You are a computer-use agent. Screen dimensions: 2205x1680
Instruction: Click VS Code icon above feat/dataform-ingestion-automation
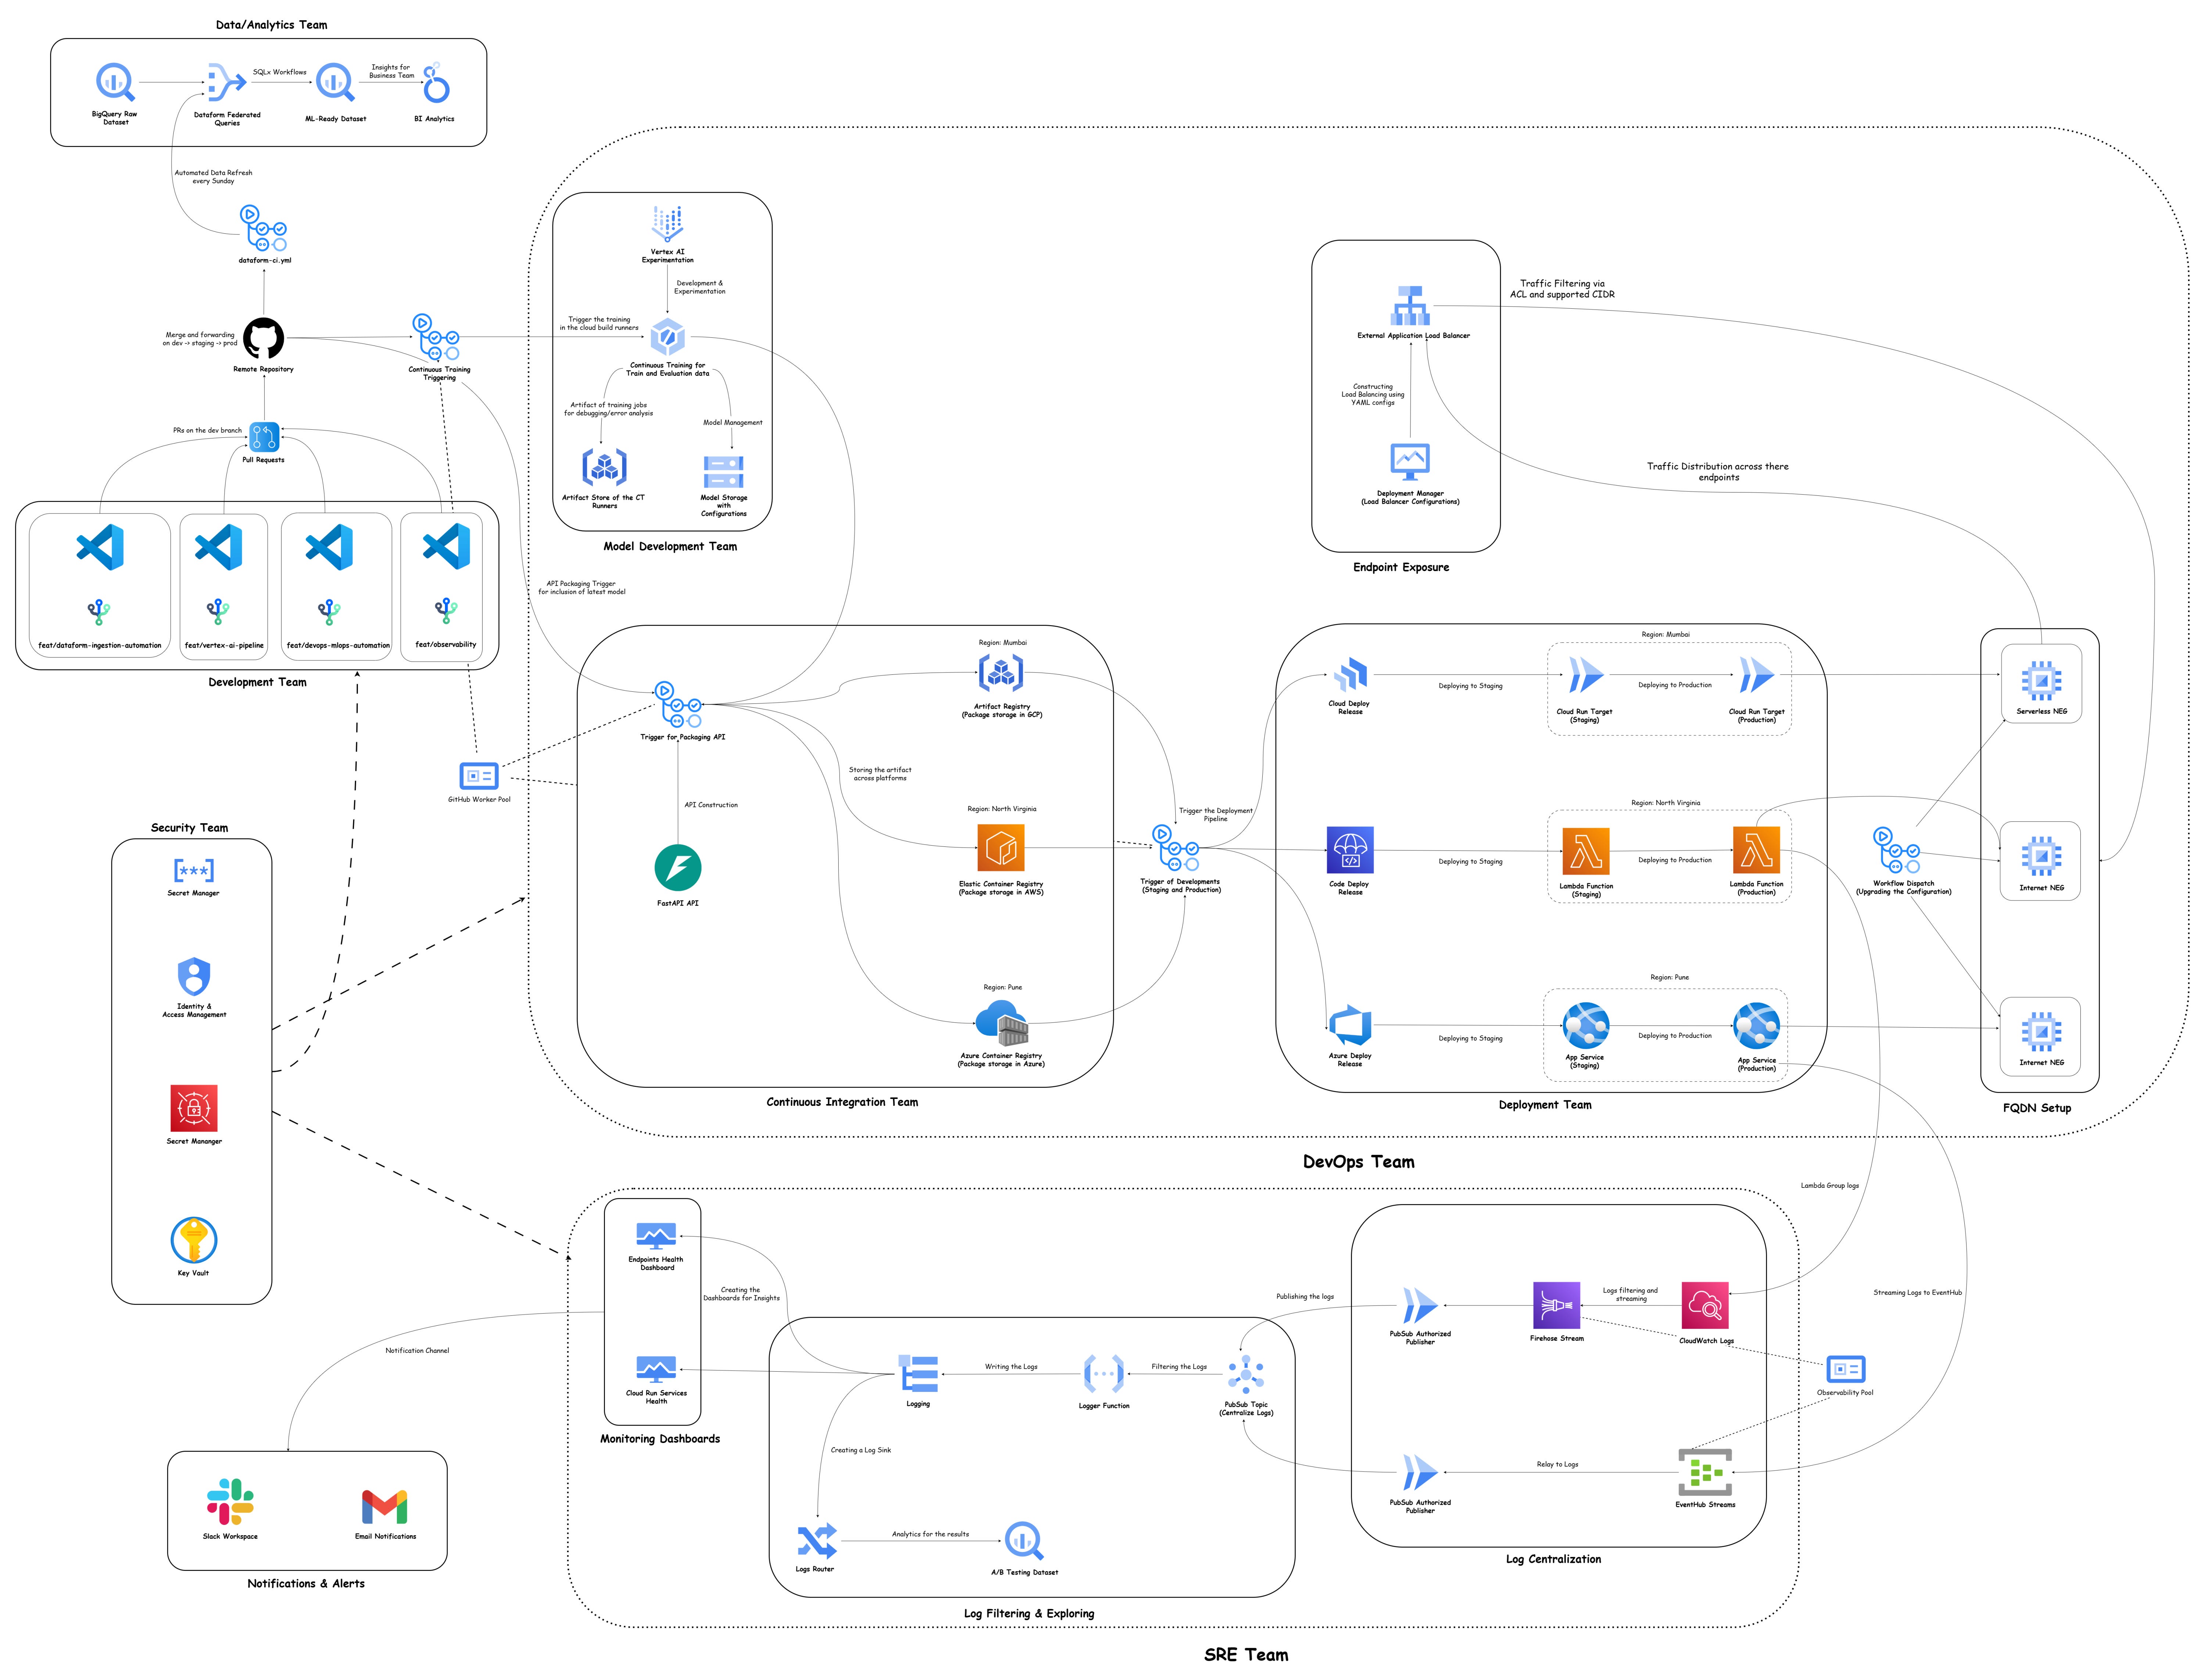[x=100, y=547]
